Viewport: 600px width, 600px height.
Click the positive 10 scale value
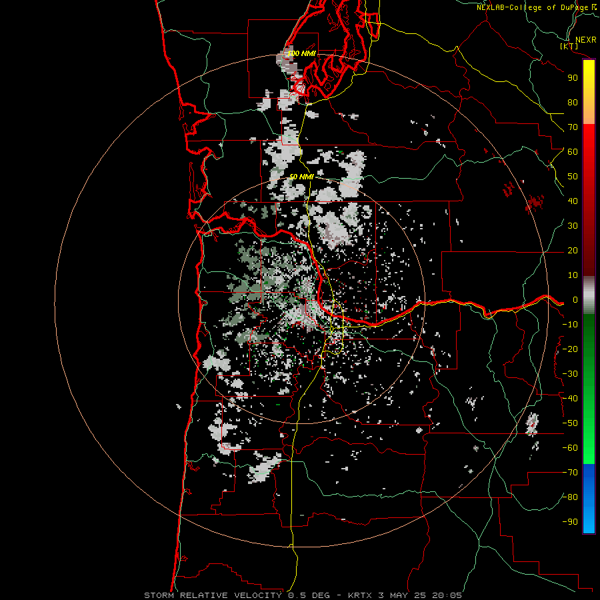[573, 275]
